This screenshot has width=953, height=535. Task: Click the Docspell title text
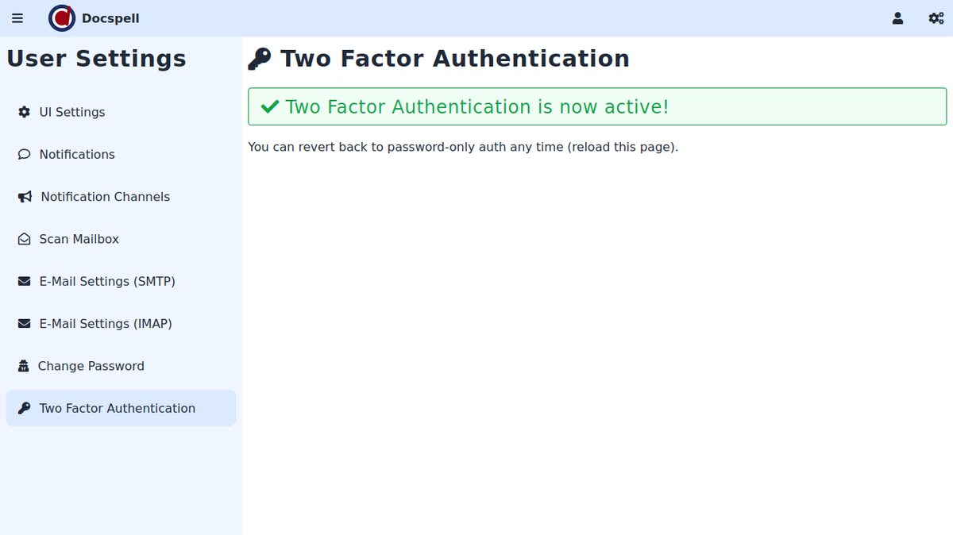click(110, 18)
